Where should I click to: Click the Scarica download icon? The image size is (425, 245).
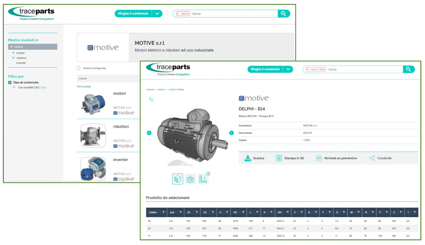click(248, 158)
